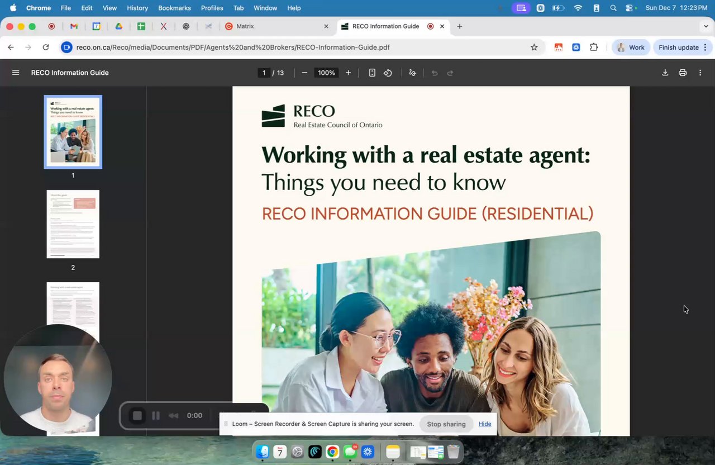Stop the Loom recording
Image resolution: width=715 pixels, height=465 pixels.
137,416
